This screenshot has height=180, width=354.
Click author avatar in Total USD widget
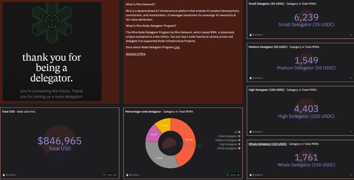pos(4,175)
